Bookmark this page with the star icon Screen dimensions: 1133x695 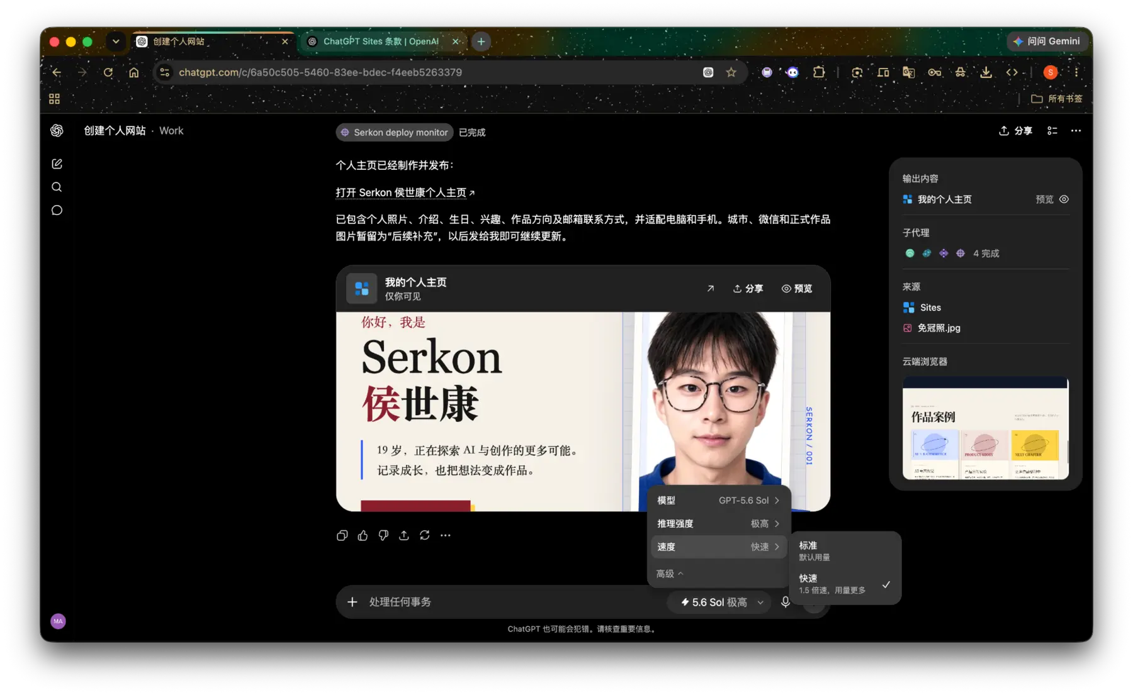(731, 72)
